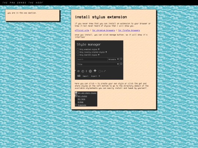Expand the Export dropdown arrow
Image resolution: width=198 pixels, height=148 pixels.
(99, 76)
